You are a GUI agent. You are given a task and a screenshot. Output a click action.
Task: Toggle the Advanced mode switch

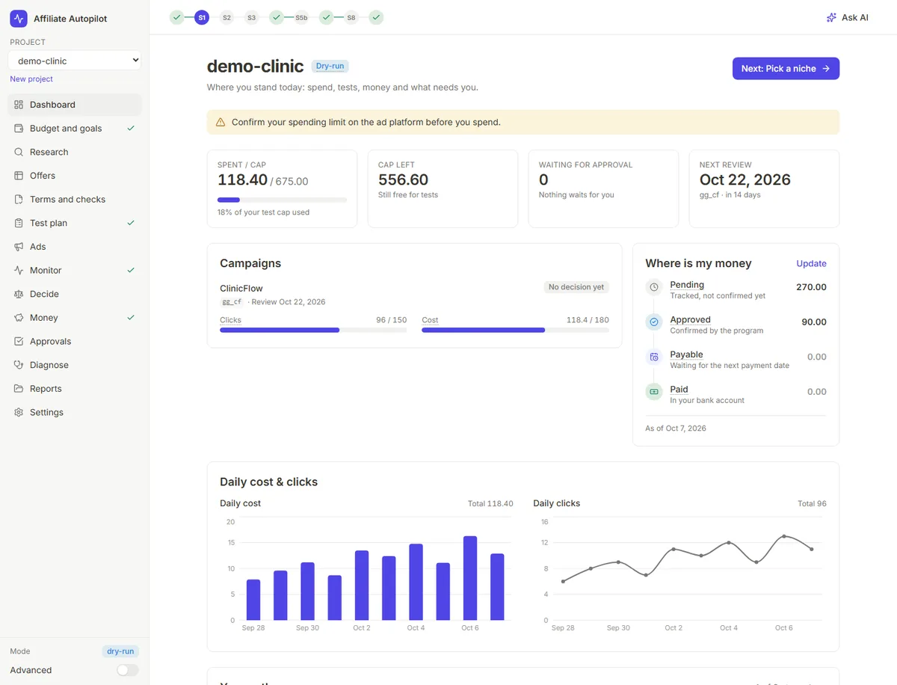click(x=128, y=670)
